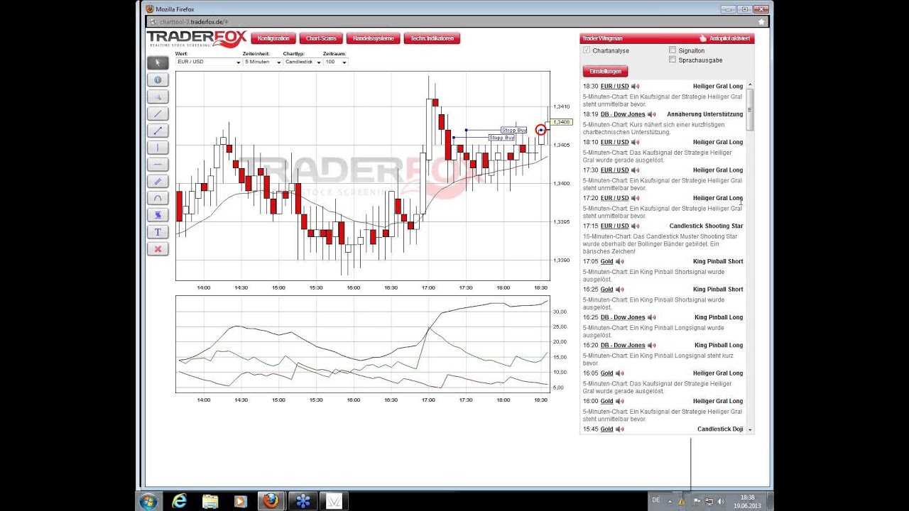Select the trend line drawing tool

click(158, 114)
